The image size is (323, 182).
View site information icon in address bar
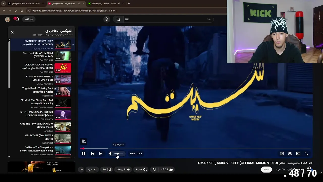29,11
